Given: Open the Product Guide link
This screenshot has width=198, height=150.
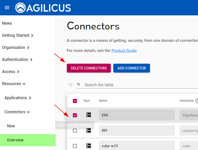Looking at the screenshot, I should point(124,51).
